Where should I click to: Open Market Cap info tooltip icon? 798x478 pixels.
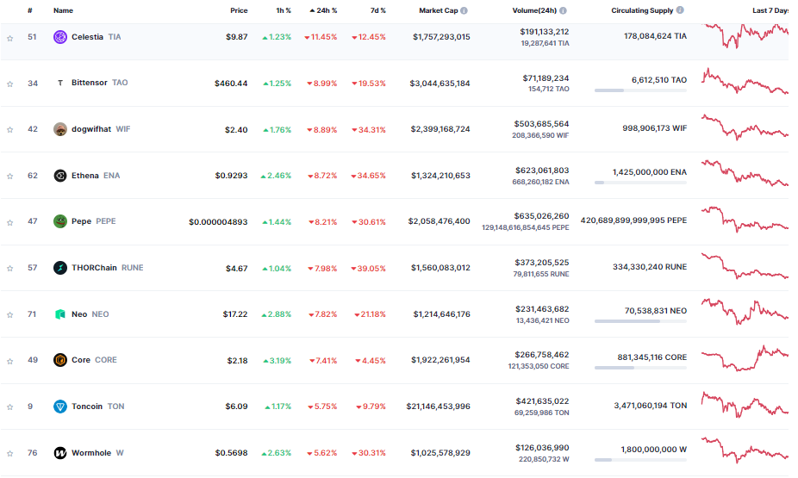coord(464,10)
